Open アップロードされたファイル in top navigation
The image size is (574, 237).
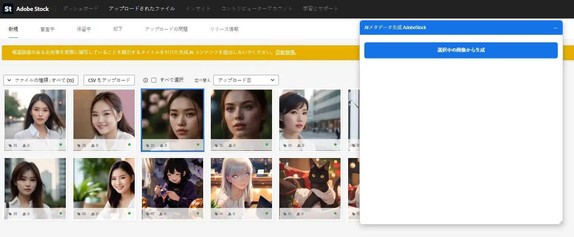click(x=142, y=8)
